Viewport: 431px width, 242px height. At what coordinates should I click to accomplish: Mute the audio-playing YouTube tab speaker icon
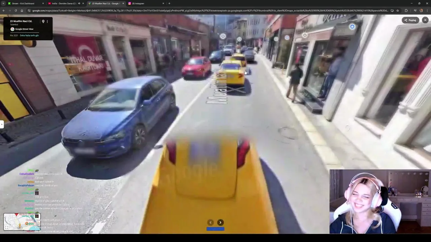79,3
